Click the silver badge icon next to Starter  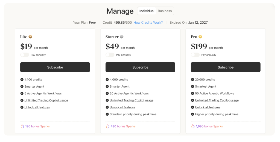122,37
